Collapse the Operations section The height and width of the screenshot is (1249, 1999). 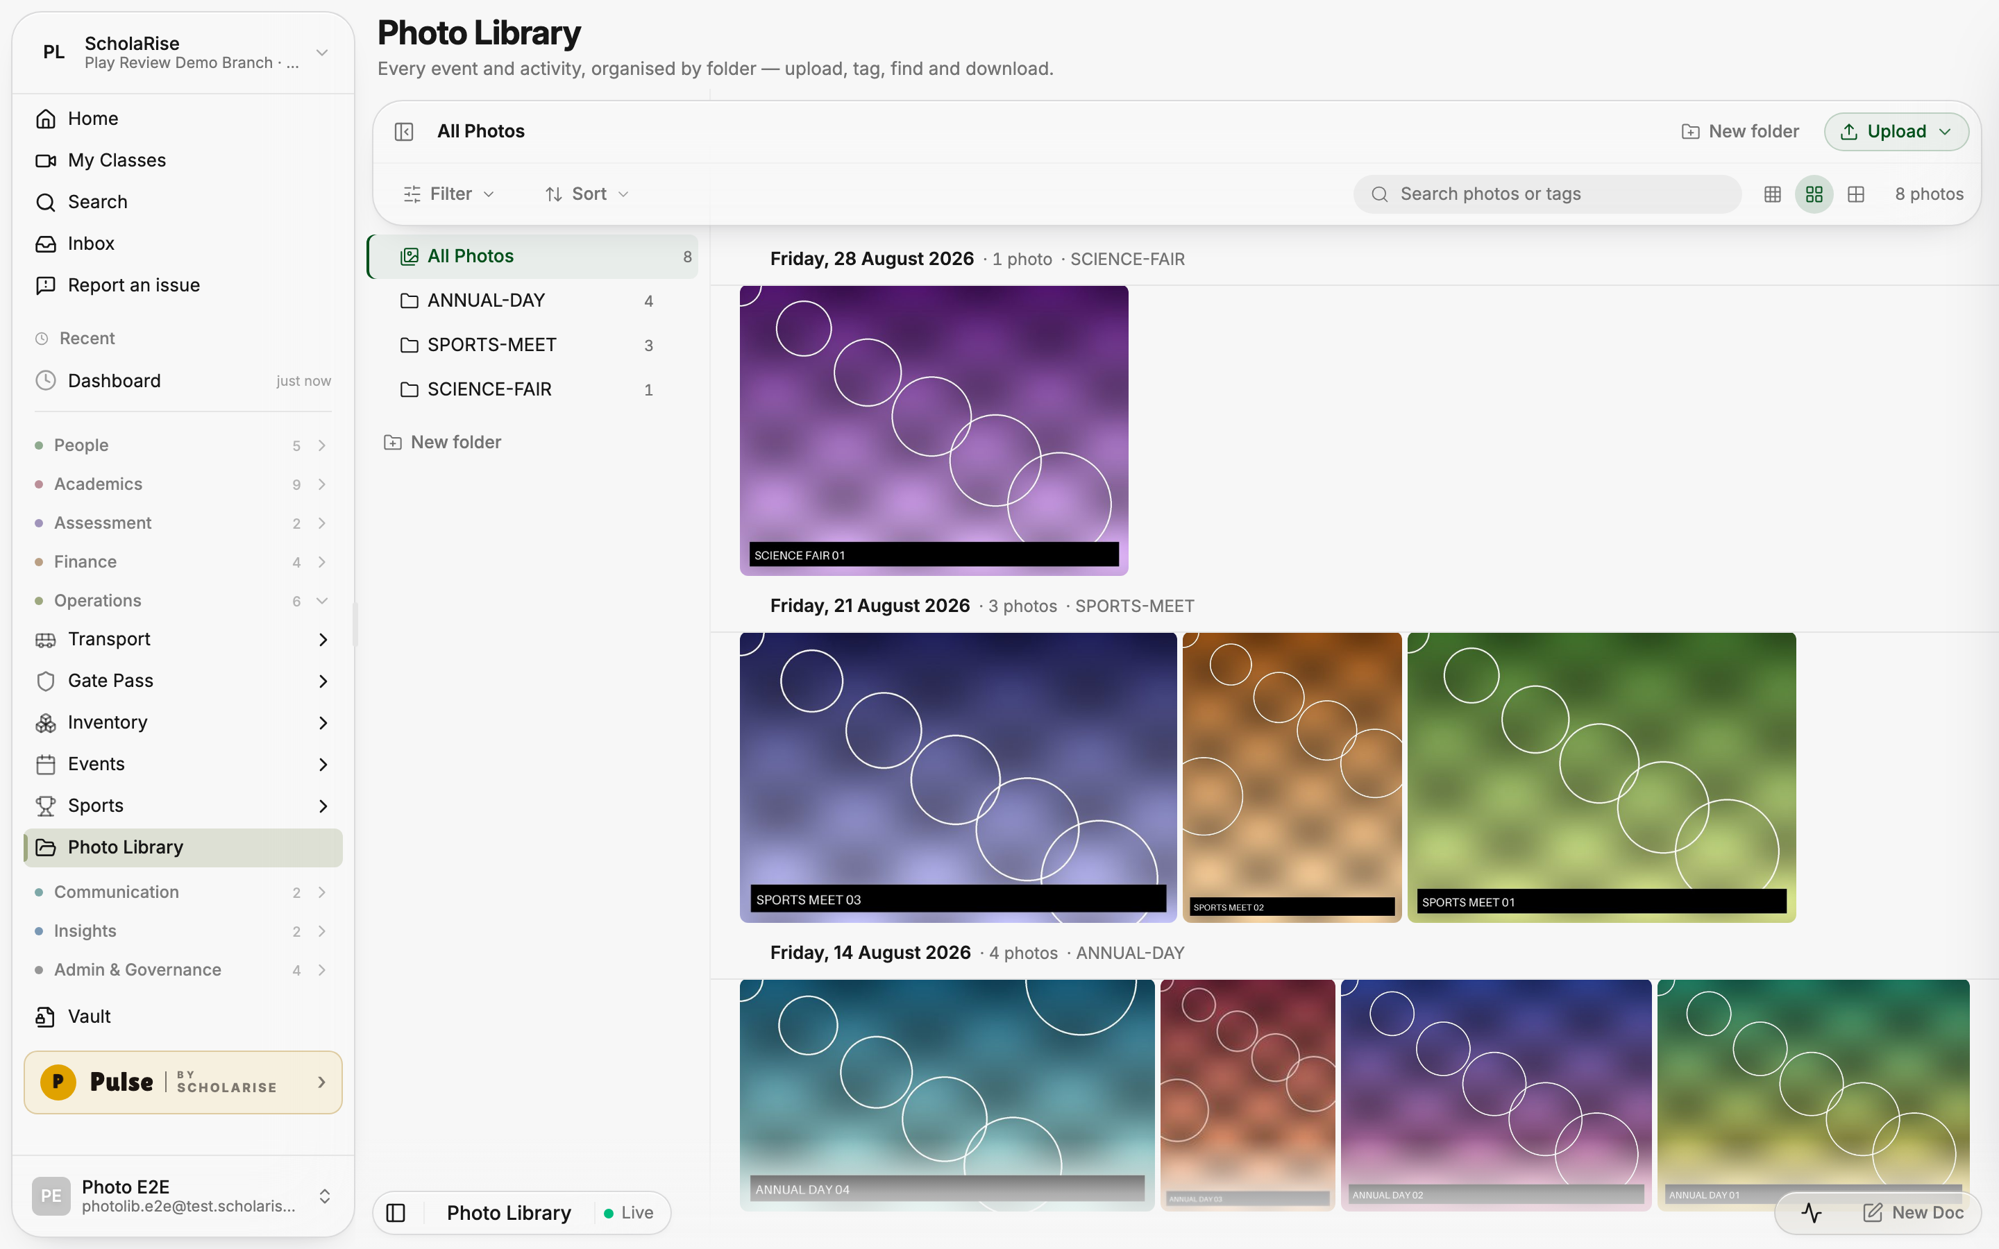(183, 600)
